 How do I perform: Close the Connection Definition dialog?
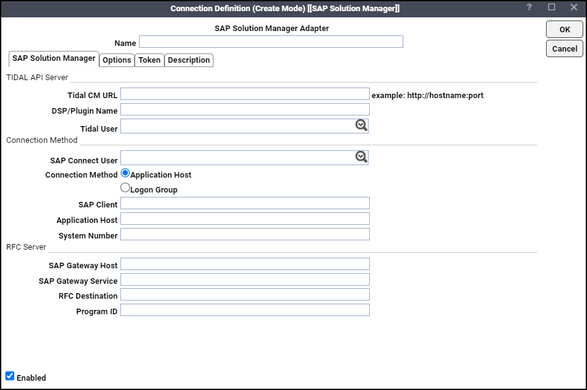pyautogui.click(x=573, y=7)
